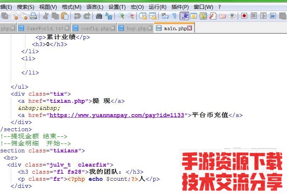Click the Find and Replace icon
Viewport: 287px width, 196px height.
click(109, 16)
